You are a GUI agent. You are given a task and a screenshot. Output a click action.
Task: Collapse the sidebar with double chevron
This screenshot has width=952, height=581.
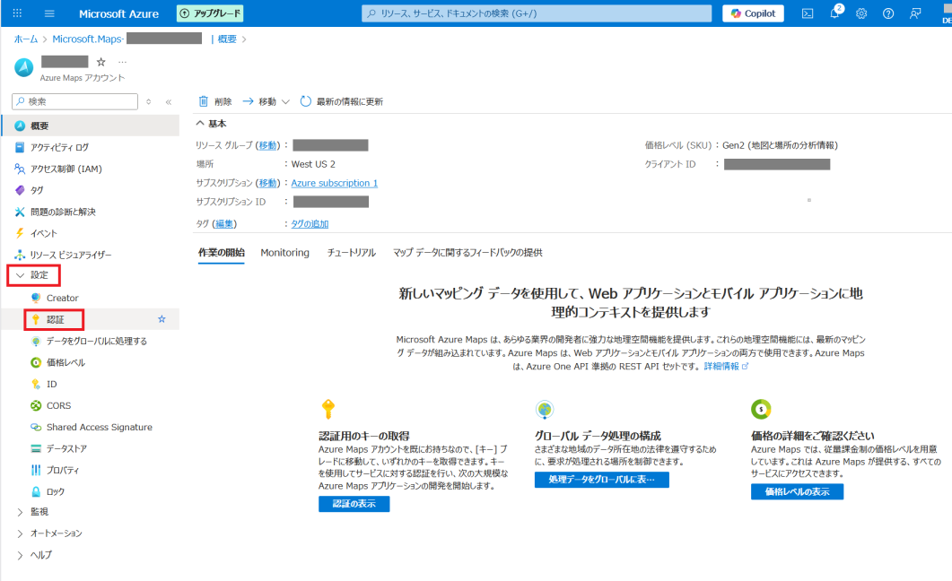(169, 102)
